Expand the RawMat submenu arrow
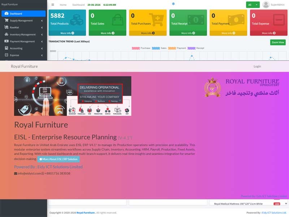This screenshot has height=217, width=289. coord(42,27)
